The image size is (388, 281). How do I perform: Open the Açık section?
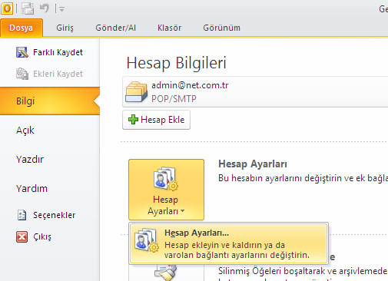(25, 131)
